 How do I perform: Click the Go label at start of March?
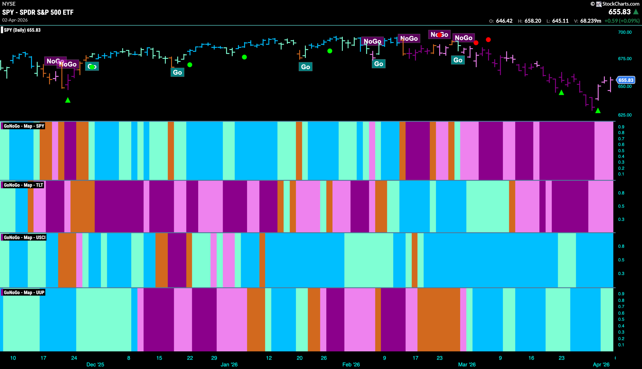click(x=458, y=60)
